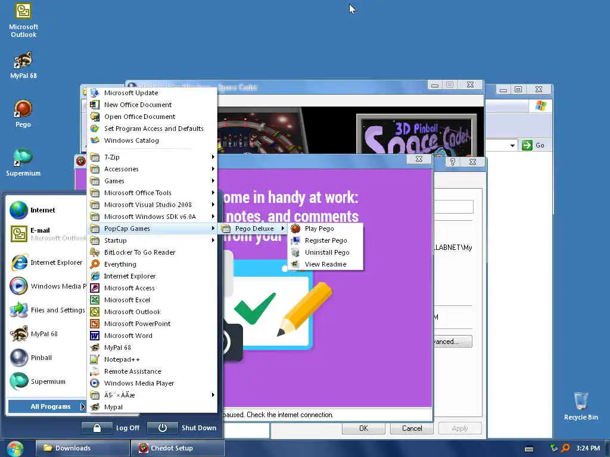Expand the Startup folder
610x457 pixels.
coord(152,240)
